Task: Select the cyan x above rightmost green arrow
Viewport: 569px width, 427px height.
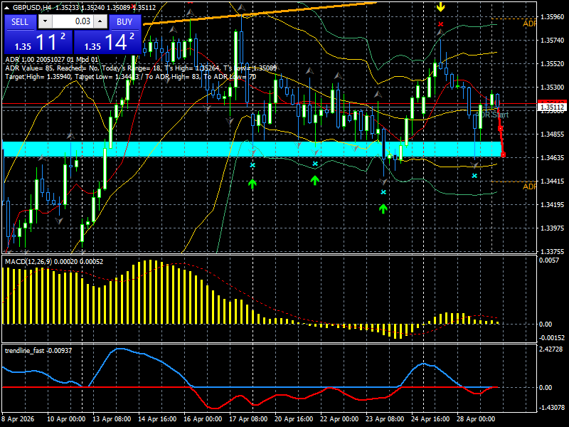Action: pyautogui.click(x=383, y=192)
